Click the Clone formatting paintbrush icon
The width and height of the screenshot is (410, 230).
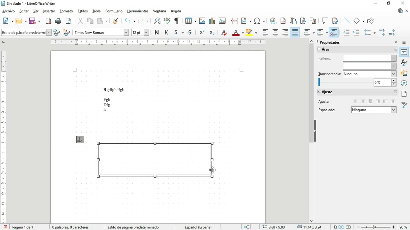116,21
